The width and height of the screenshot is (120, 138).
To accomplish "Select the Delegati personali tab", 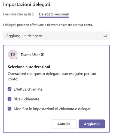I will 54,14.
